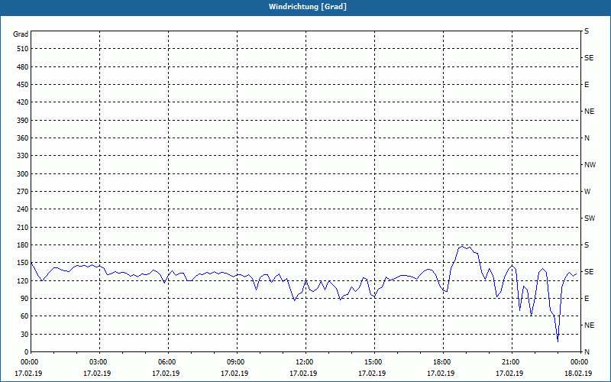Click the 18.02.19 date label
Viewport: 611px width, 382px height.
click(x=578, y=374)
